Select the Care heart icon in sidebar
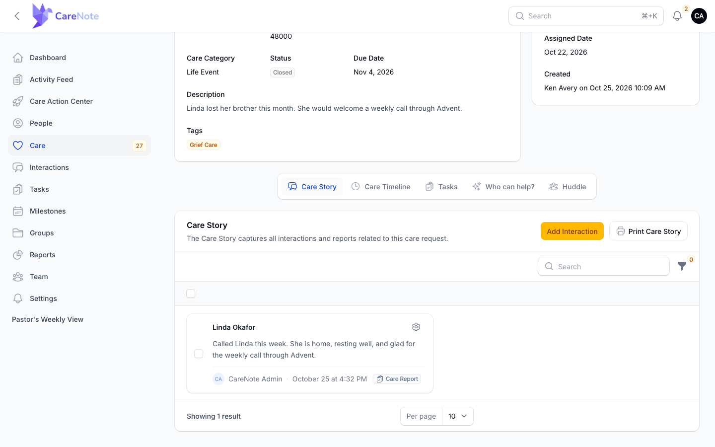 (x=18, y=146)
